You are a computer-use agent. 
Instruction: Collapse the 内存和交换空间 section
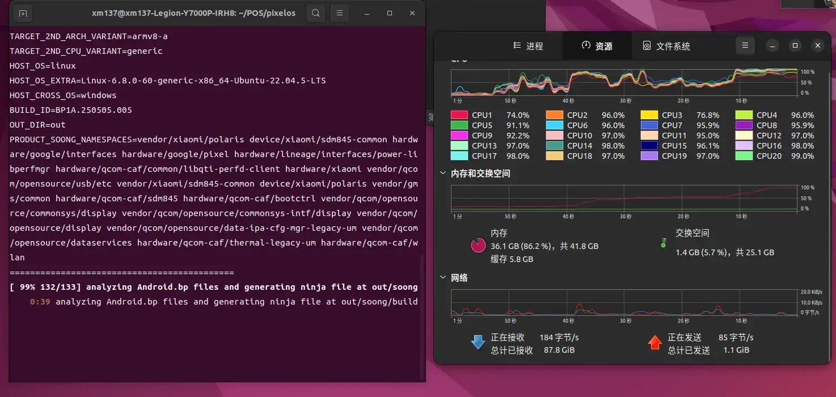pos(444,174)
